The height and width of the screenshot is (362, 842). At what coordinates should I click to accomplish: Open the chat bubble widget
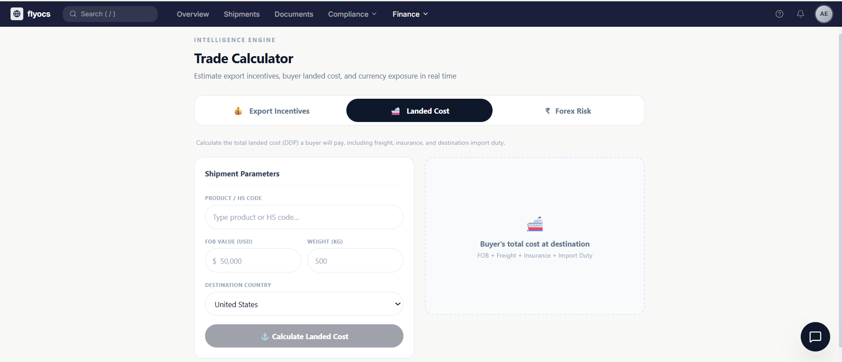pyautogui.click(x=815, y=337)
